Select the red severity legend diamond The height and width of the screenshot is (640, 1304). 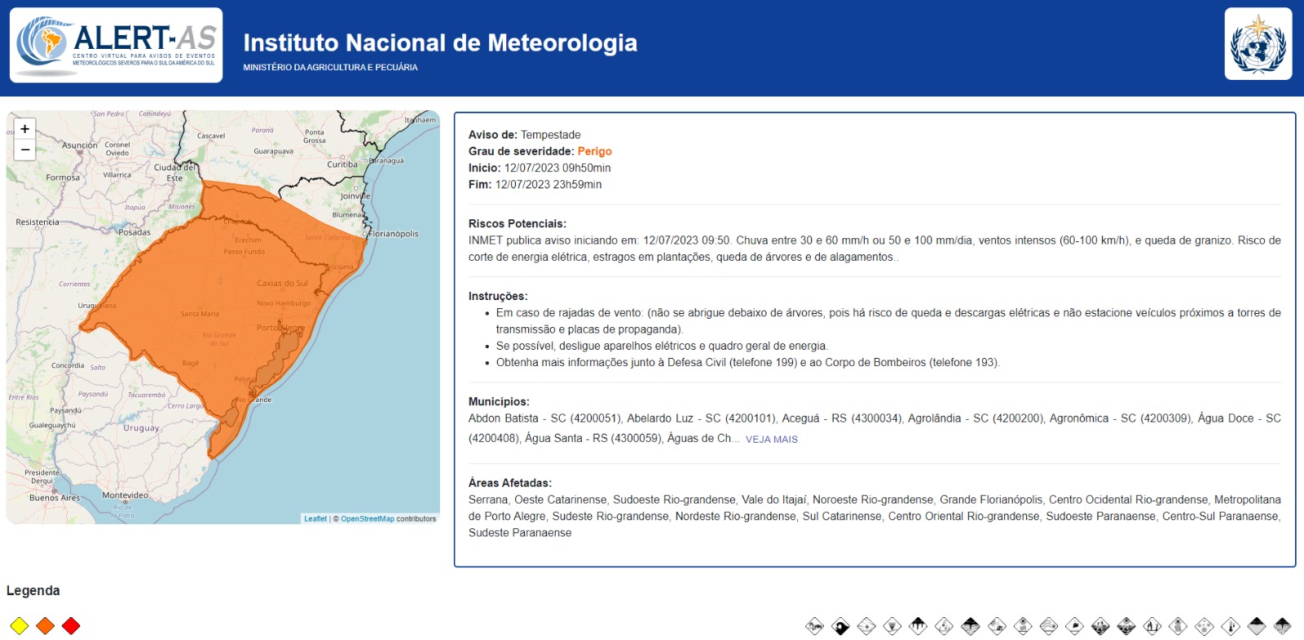(x=72, y=625)
